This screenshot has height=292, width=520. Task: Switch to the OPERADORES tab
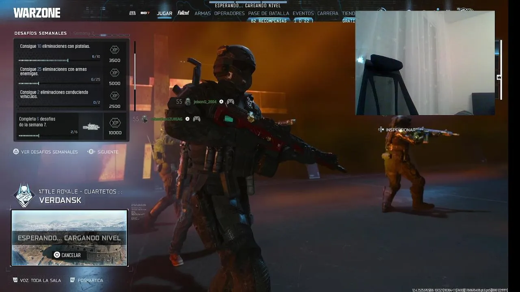pyautogui.click(x=230, y=13)
